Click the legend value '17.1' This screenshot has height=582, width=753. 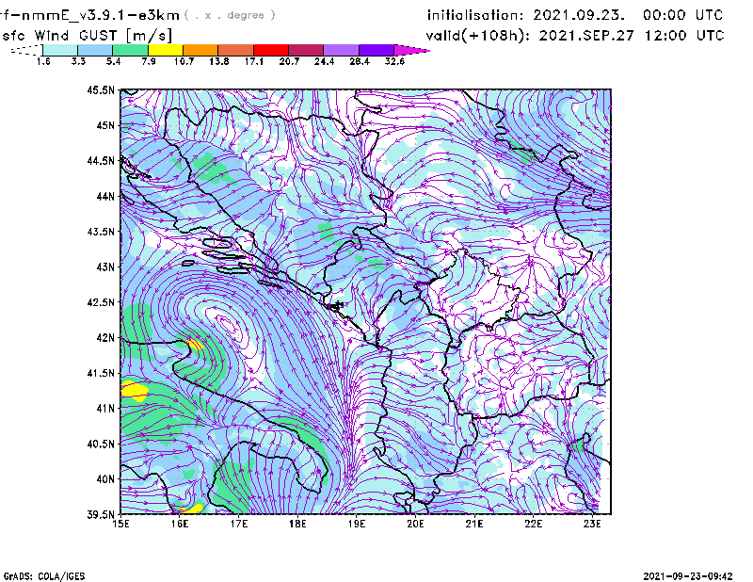coord(253,61)
